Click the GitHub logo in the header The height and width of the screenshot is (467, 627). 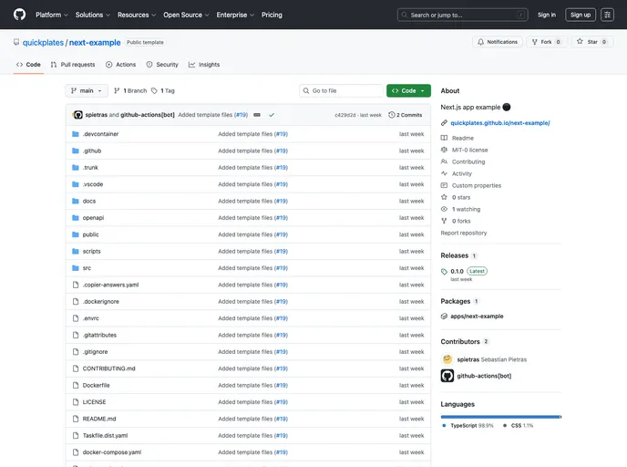click(19, 15)
